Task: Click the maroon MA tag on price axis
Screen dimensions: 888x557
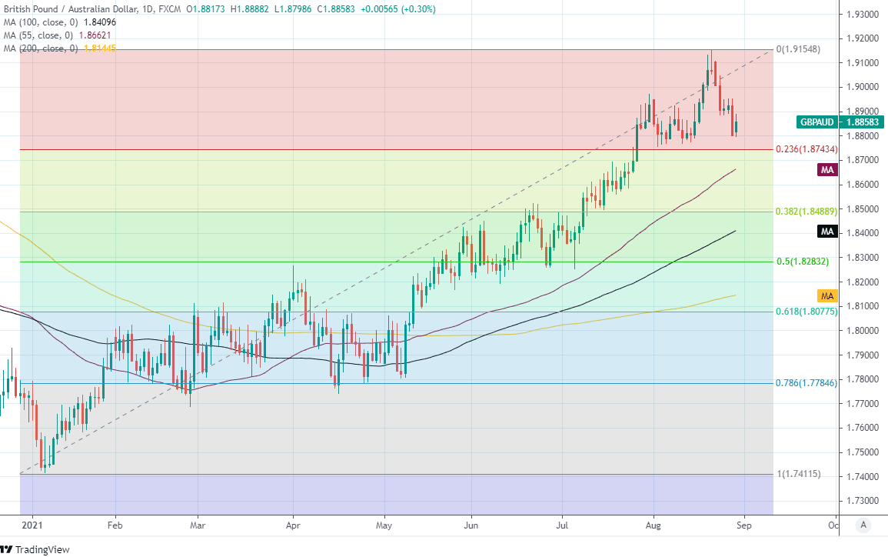Action: click(x=827, y=170)
